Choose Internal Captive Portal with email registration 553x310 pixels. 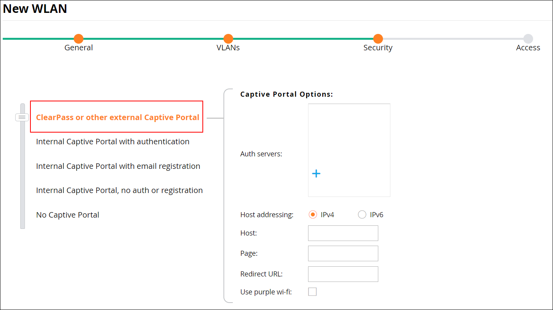[118, 166]
